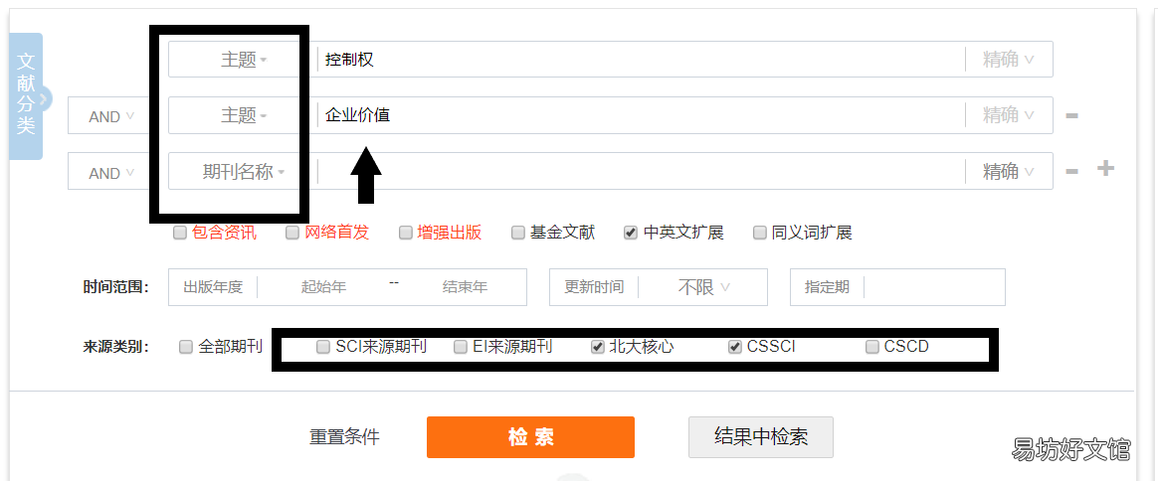Screen dimensions: 1158x481
Task: Enable the 增强出版 checkbox
Action: tap(406, 234)
